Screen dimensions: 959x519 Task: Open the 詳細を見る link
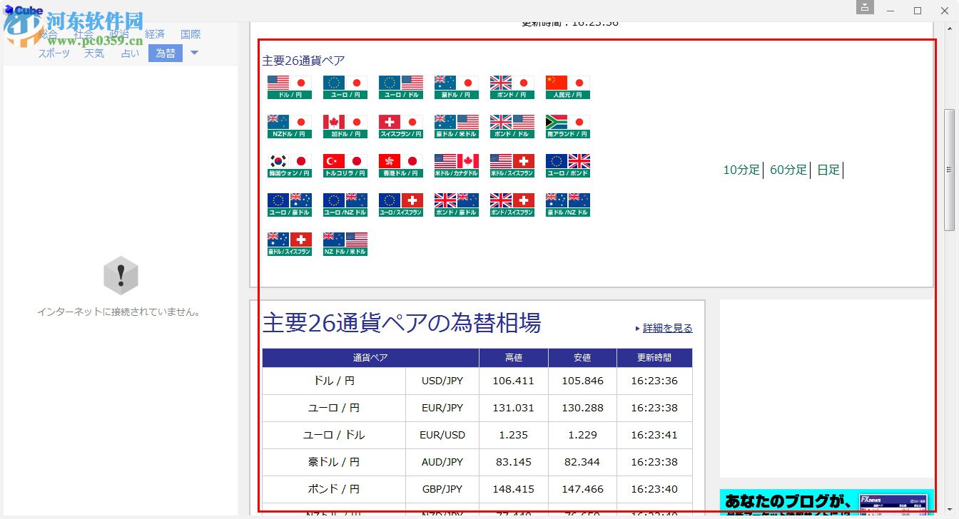pos(666,328)
